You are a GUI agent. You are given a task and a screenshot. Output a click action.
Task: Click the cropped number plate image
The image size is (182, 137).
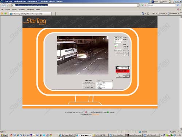[x=123, y=68]
